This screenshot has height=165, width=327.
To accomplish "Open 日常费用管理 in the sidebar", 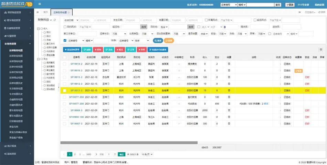I will (x=16, y=121).
